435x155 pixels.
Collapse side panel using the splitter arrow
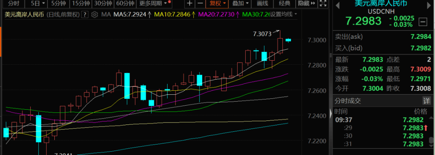point(330,113)
